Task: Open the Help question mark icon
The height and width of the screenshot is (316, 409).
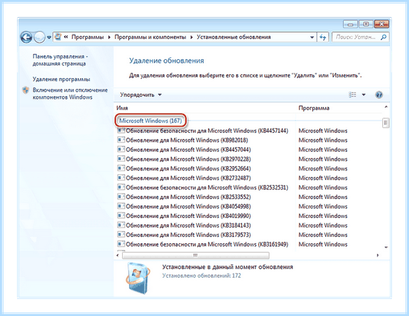Action: [379, 95]
